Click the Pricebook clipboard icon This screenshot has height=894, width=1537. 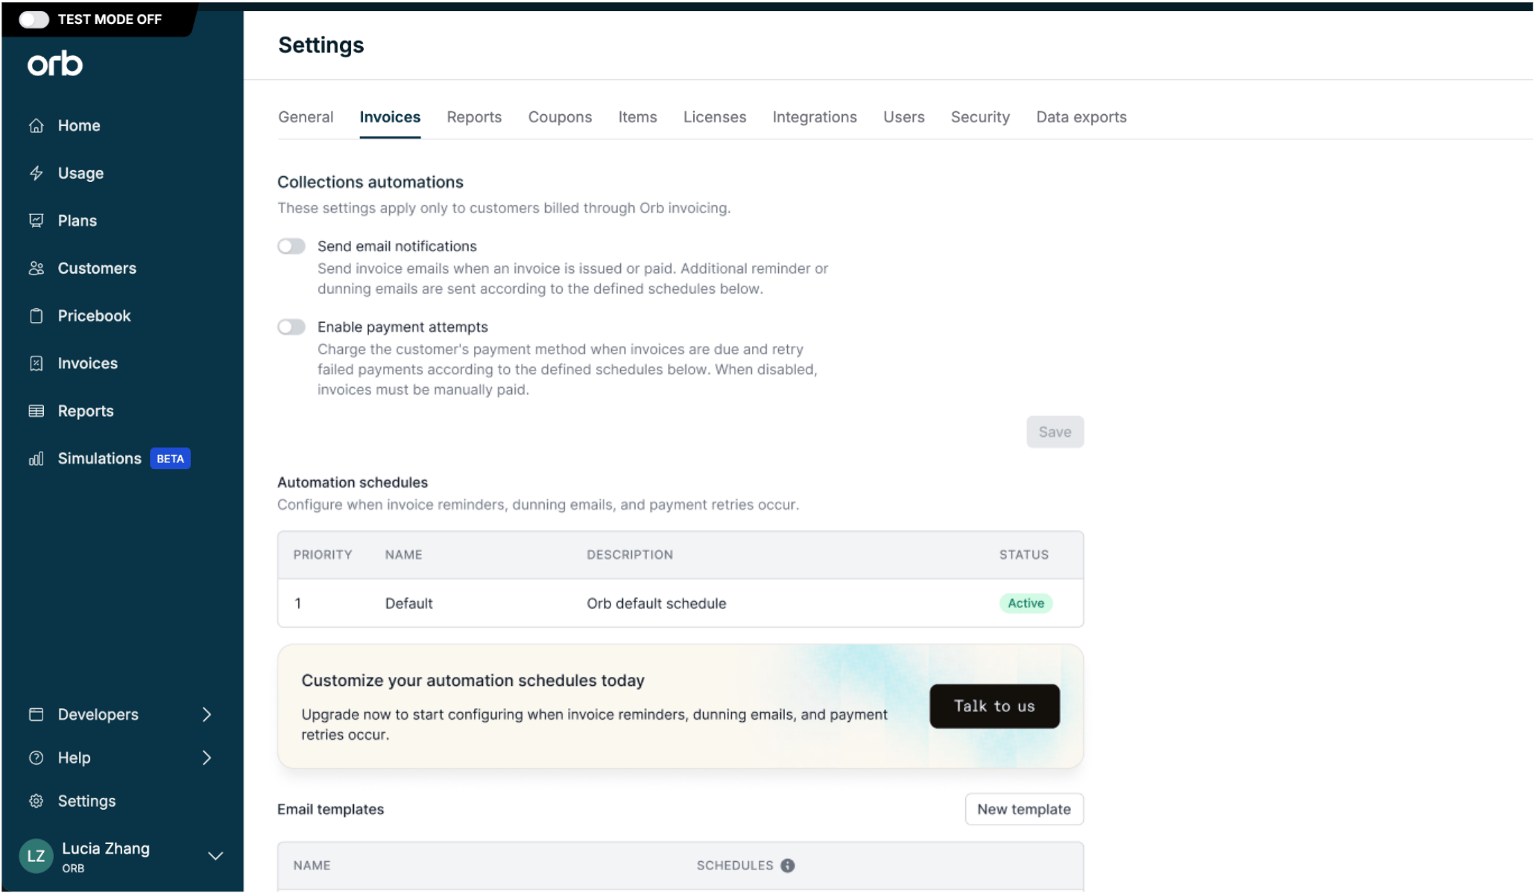36,316
